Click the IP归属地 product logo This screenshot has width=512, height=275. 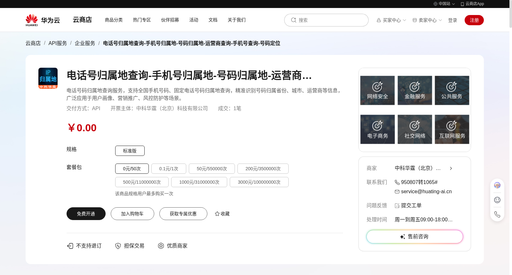point(48,78)
